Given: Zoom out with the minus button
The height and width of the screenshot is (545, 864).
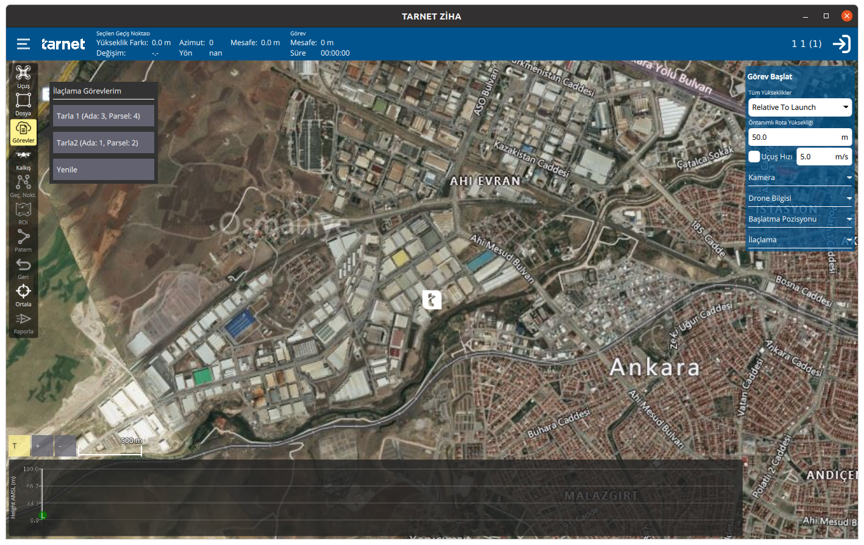Looking at the screenshot, I should (x=65, y=446).
